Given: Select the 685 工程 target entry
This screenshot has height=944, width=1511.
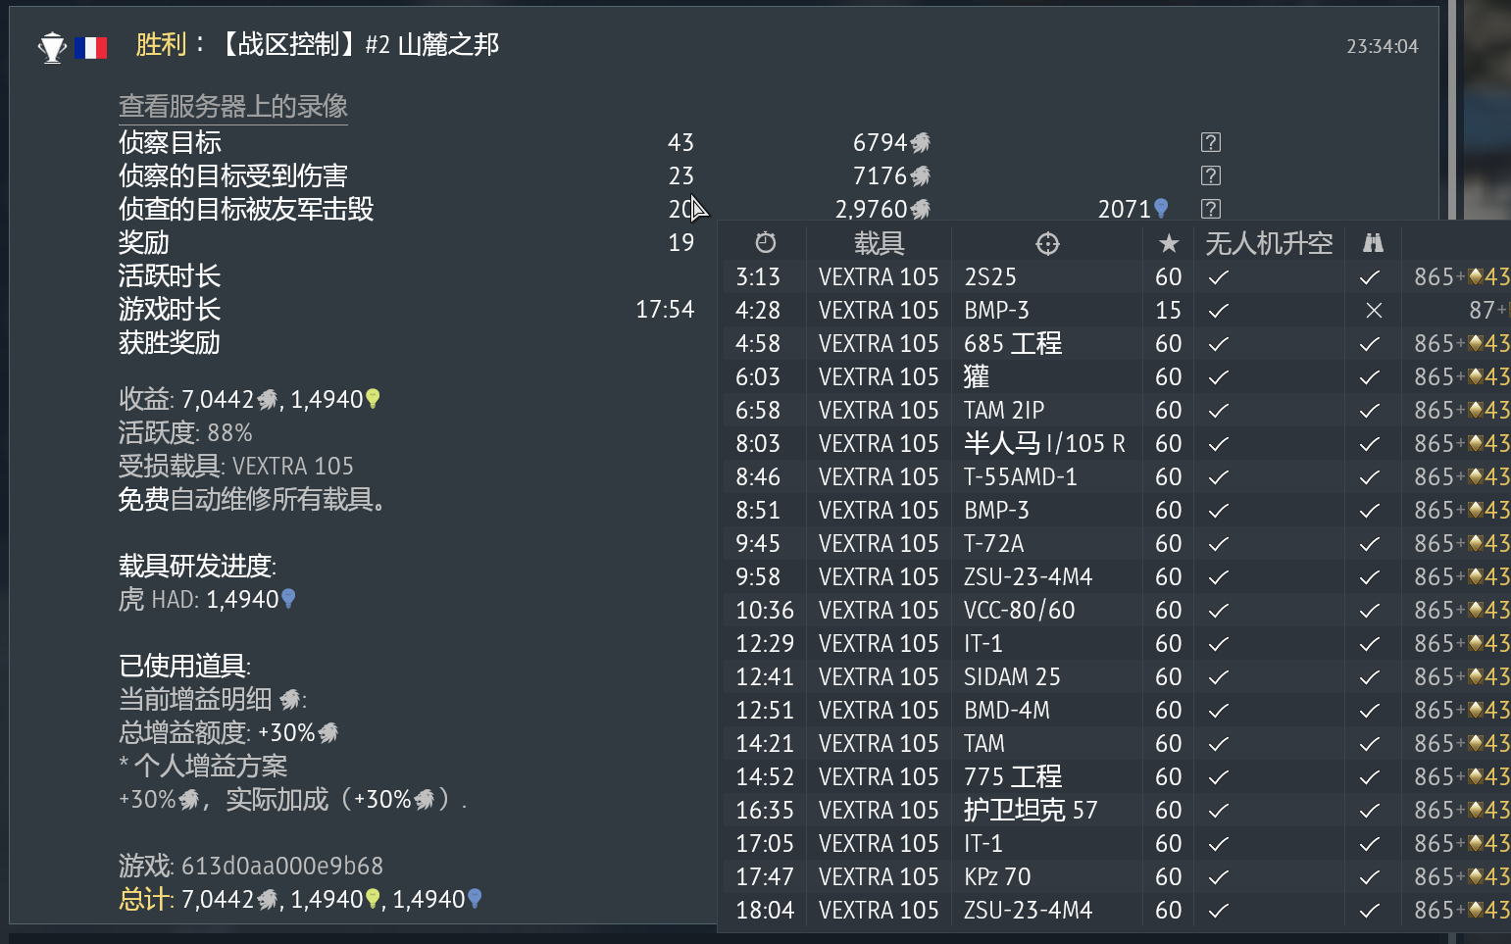Looking at the screenshot, I should [x=1013, y=344].
